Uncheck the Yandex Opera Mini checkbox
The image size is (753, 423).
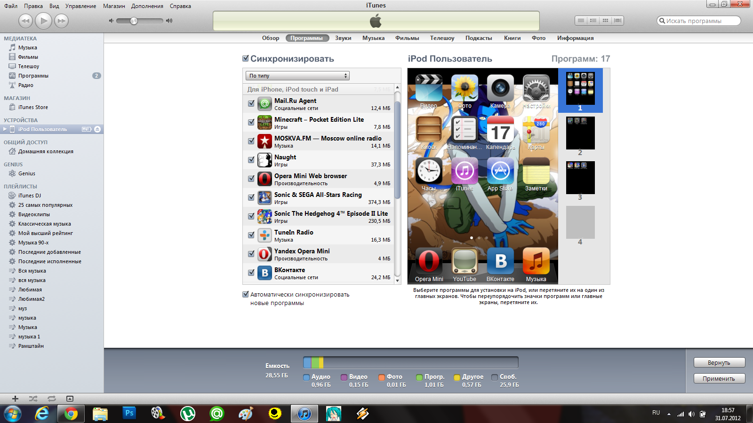(251, 254)
